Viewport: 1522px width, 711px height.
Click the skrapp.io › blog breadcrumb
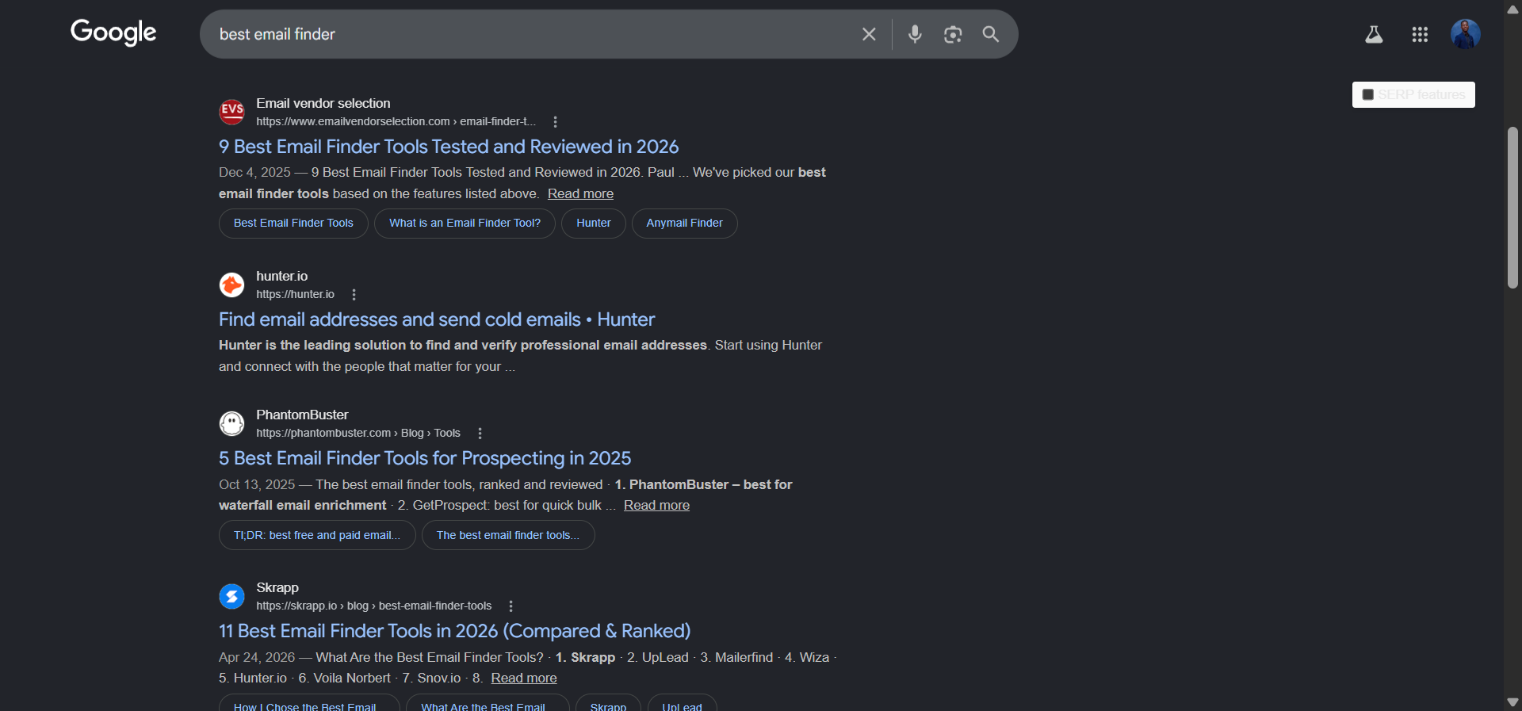(373, 606)
